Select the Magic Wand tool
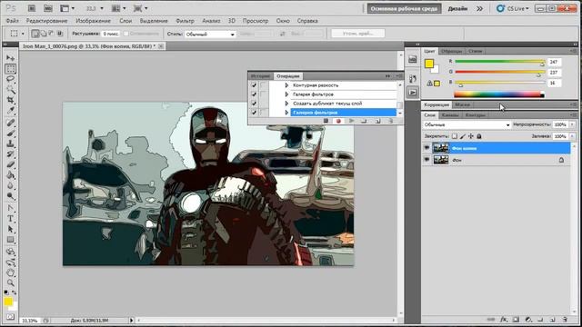Viewport: 582px width, 327px height. tap(10, 89)
